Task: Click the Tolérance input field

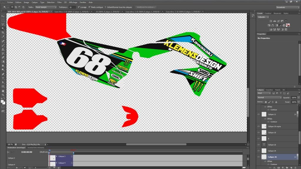Action: pyautogui.click(x=72, y=7)
